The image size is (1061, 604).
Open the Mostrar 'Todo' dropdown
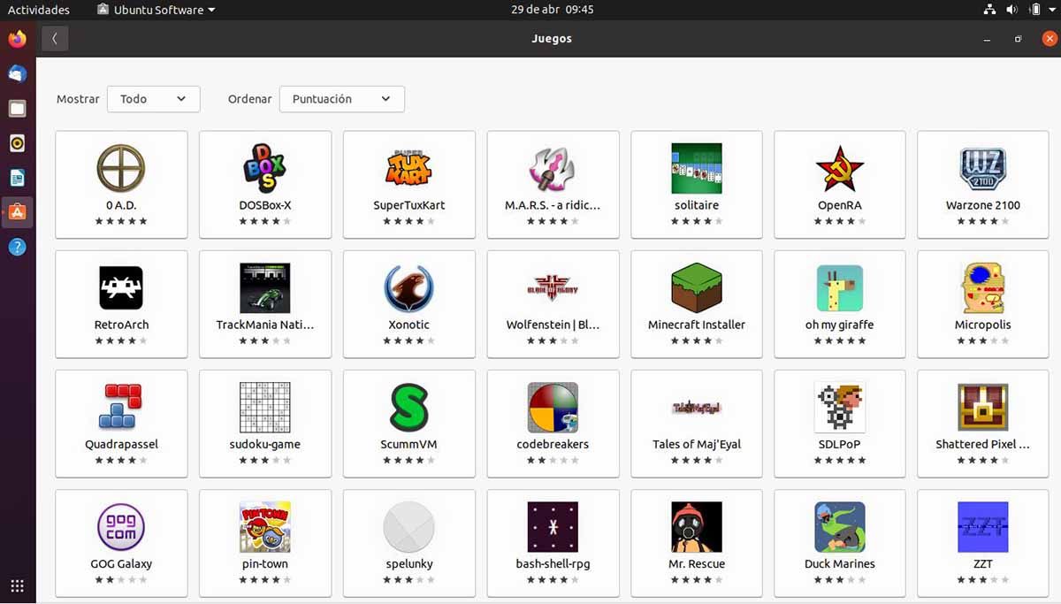tap(154, 99)
